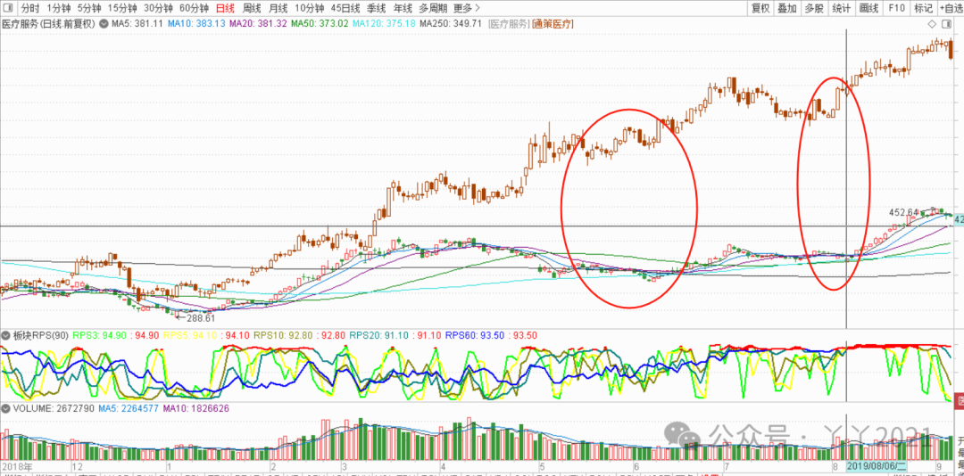Switch chart to 周线 weekly period
The image size is (964, 476).
coord(252,8)
